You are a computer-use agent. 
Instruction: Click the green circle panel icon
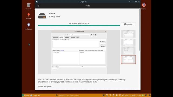(143, 95)
